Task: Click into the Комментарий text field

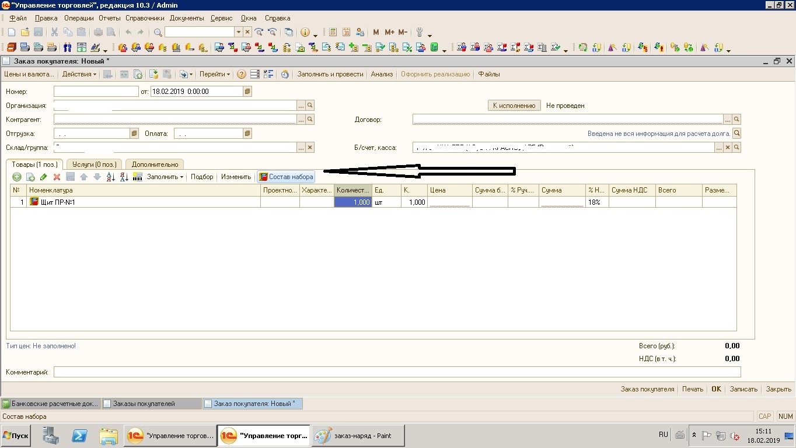Action: (x=397, y=372)
